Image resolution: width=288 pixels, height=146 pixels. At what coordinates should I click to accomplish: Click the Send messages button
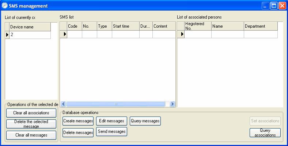pos(111,131)
